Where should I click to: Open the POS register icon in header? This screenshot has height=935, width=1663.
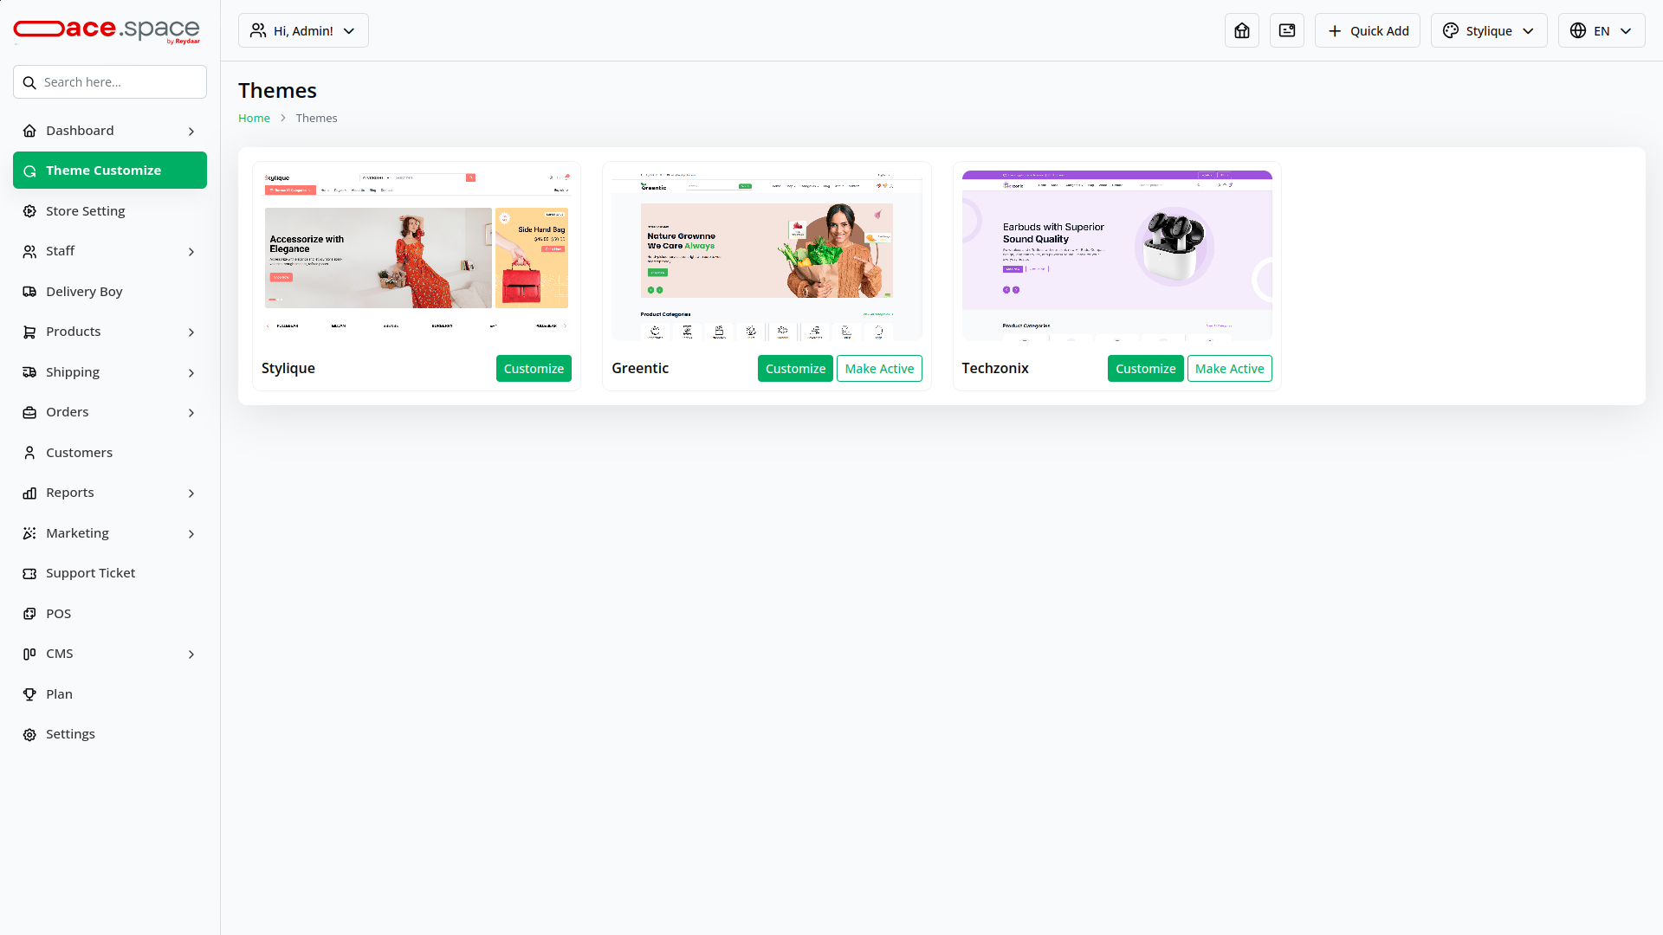tap(1287, 30)
